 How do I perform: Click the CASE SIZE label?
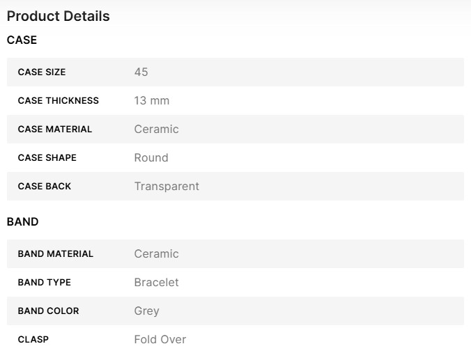coord(42,72)
